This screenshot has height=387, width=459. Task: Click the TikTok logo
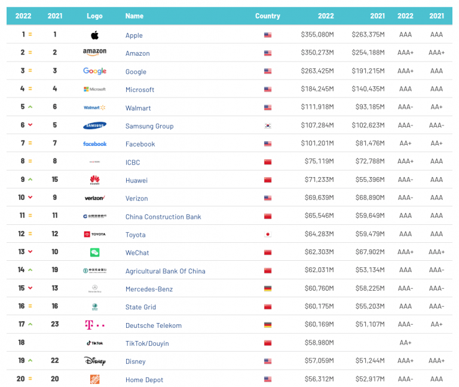tap(94, 343)
